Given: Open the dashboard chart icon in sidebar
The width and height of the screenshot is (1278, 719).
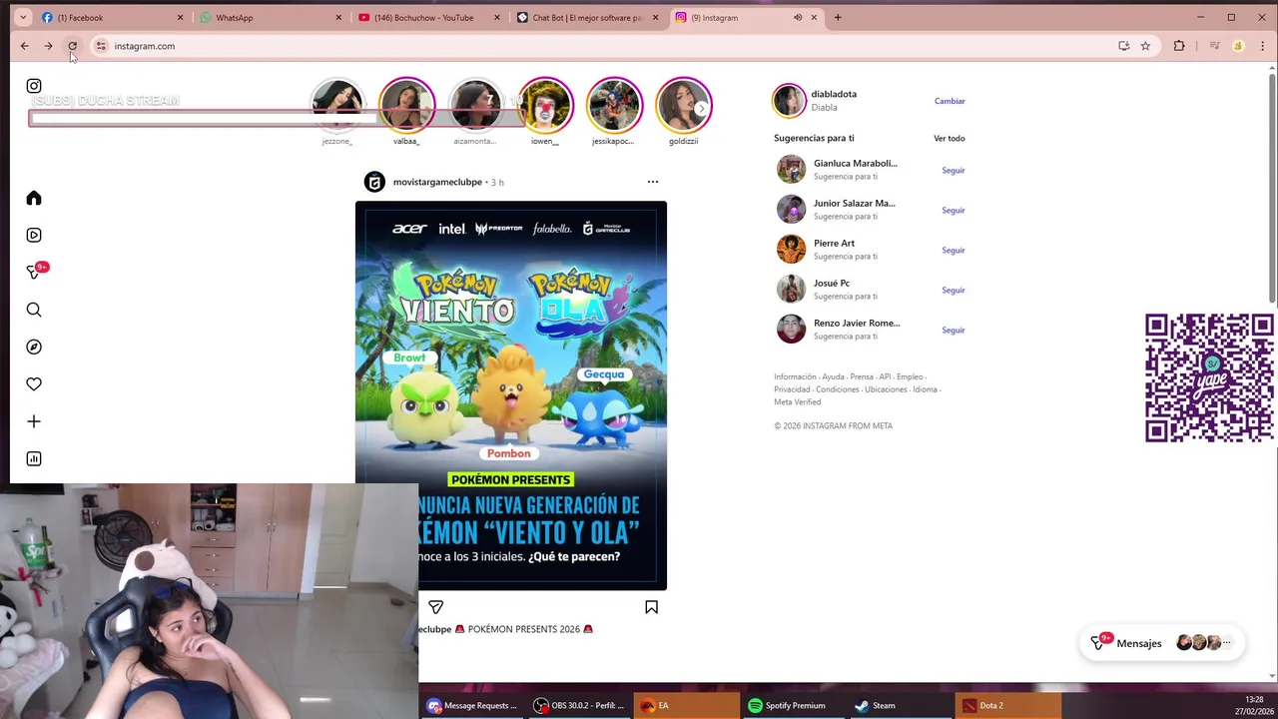Looking at the screenshot, I should pyautogui.click(x=34, y=458).
